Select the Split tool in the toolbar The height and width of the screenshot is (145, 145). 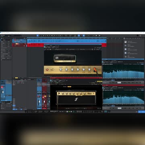pyautogui.click(x=42, y=35)
